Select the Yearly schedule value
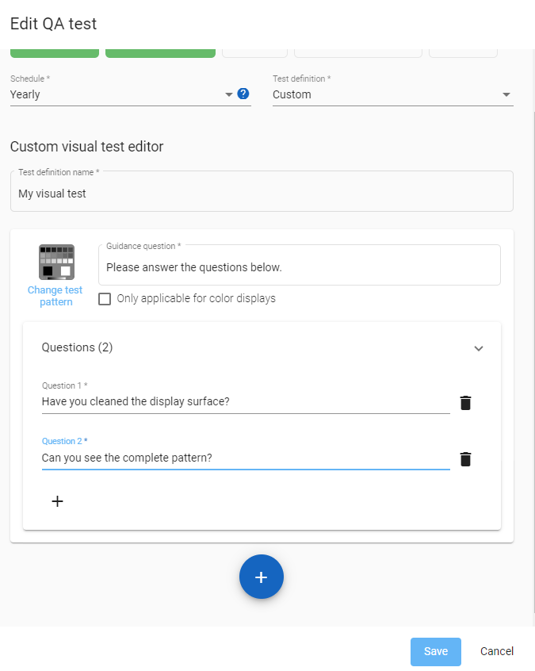This screenshot has height=671, width=535. 111,94
